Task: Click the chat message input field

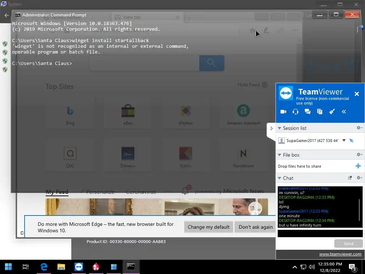Action: coord(320,233)
